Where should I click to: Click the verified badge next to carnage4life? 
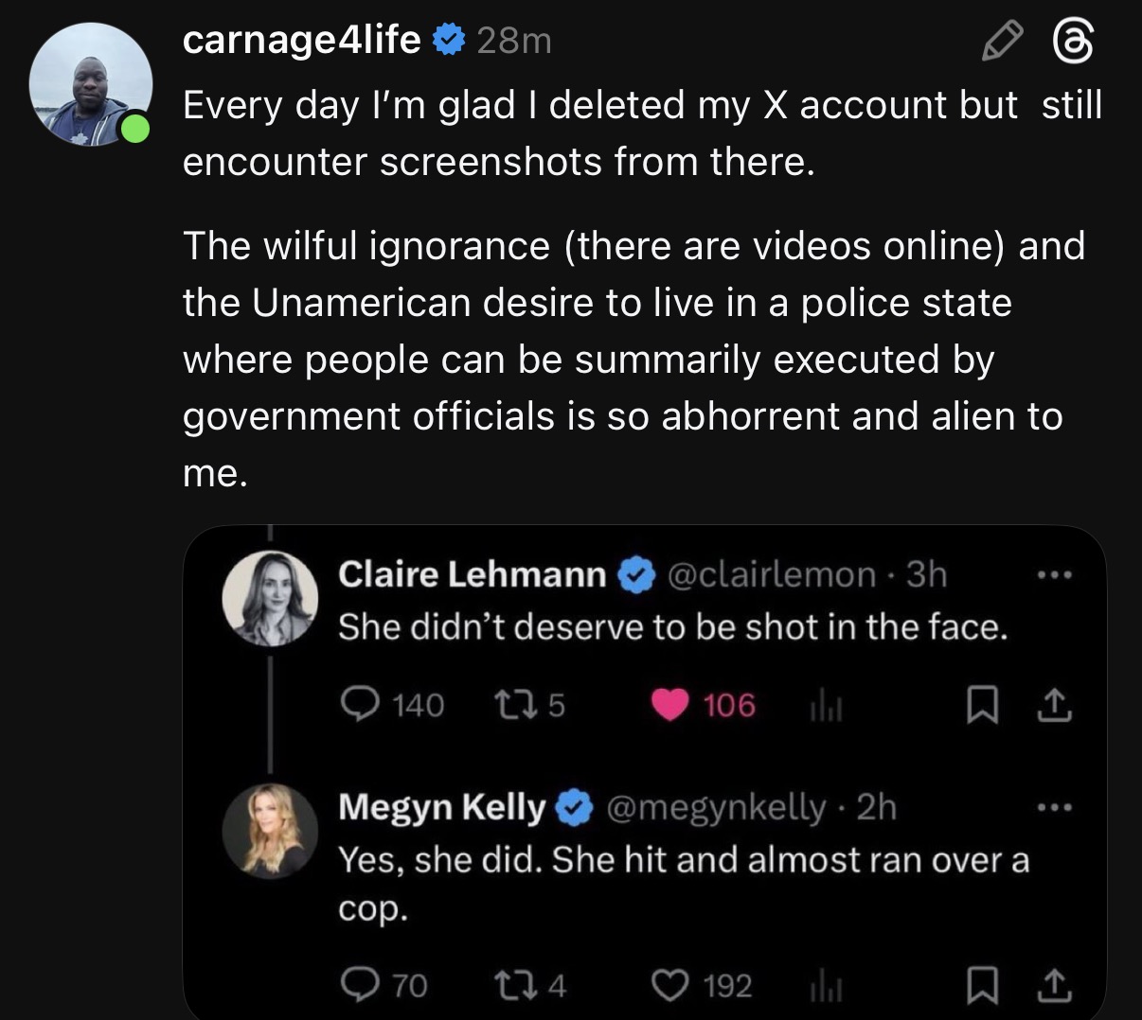(x=448, y=40)
